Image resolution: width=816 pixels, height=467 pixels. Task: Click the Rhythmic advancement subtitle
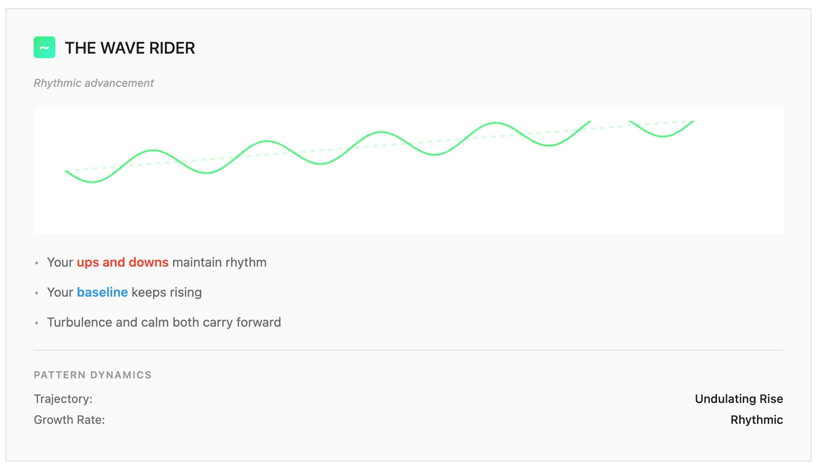(94, 83)
